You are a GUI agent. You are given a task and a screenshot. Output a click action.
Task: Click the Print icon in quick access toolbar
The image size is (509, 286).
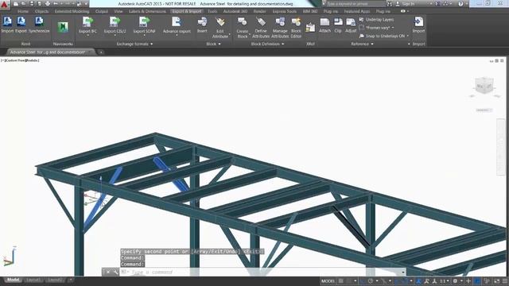pyautogui.click(x=48, y=3)
